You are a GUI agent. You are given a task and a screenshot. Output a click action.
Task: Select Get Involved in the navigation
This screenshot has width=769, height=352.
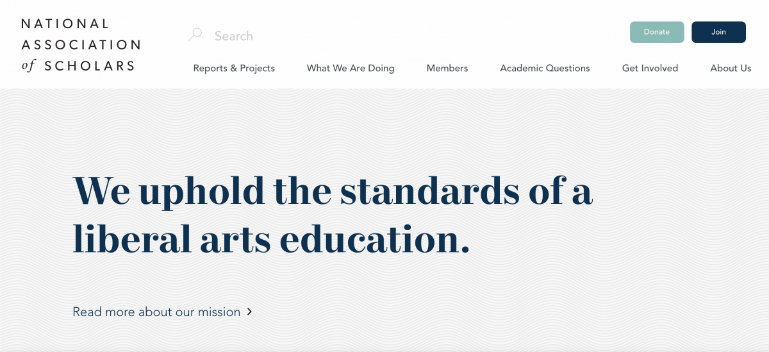click(650, 68)
